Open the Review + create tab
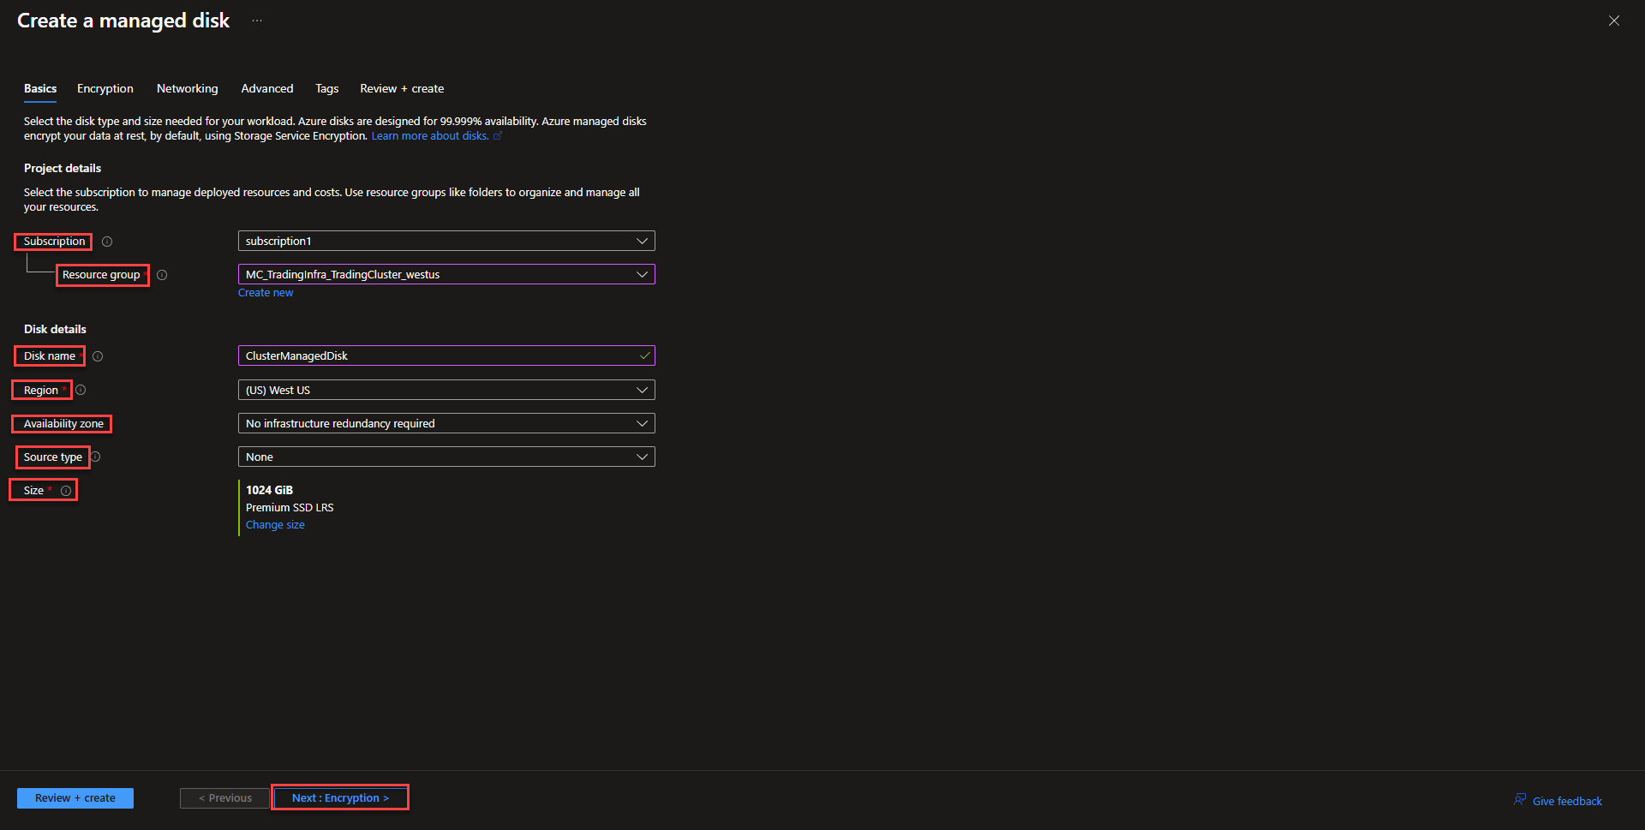This screenshot has width=1645, height=830. 402,88
